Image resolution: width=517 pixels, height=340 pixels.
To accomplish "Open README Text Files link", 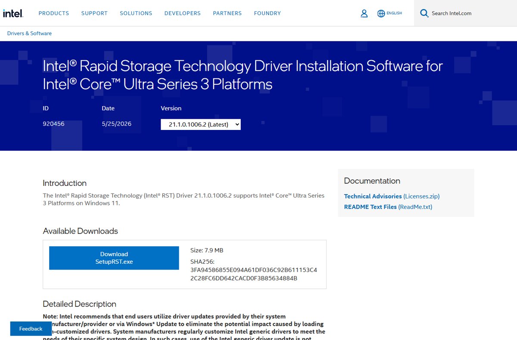I will coord(388,207).
